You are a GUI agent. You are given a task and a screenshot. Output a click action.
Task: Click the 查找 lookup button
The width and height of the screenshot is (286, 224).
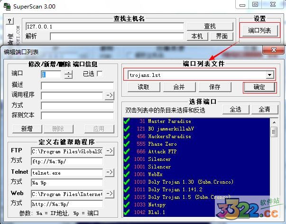pos(210,26)
